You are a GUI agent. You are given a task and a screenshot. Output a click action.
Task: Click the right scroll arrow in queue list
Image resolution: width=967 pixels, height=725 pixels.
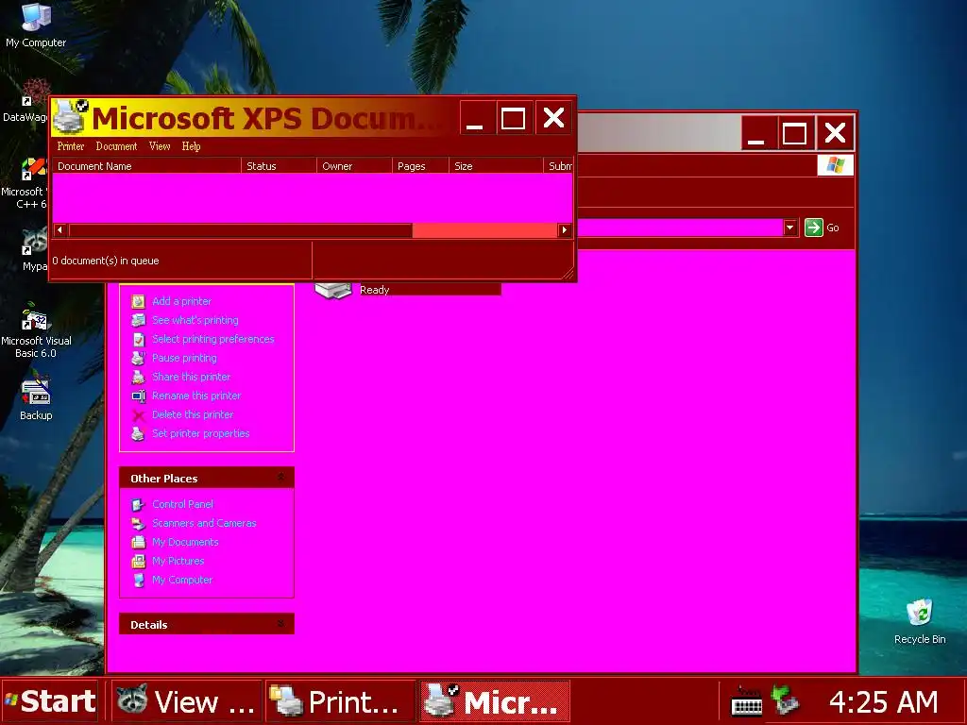coord(565,230)
